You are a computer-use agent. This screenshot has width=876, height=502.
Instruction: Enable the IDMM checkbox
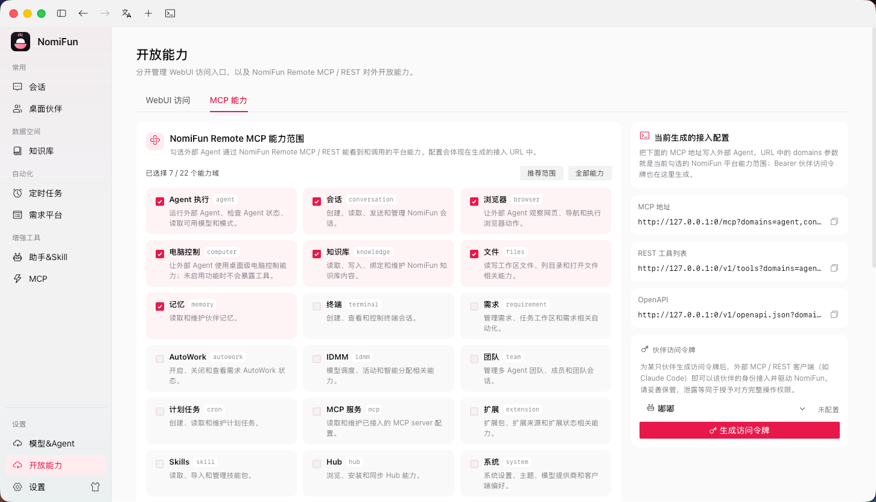[317, 359]
